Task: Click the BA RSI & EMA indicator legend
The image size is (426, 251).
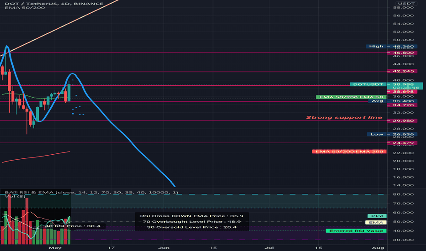Action: click(91, 193)
